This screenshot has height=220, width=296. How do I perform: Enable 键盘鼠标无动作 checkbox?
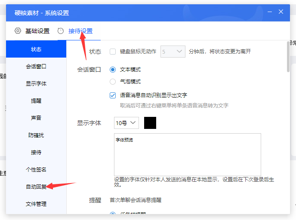113,52
